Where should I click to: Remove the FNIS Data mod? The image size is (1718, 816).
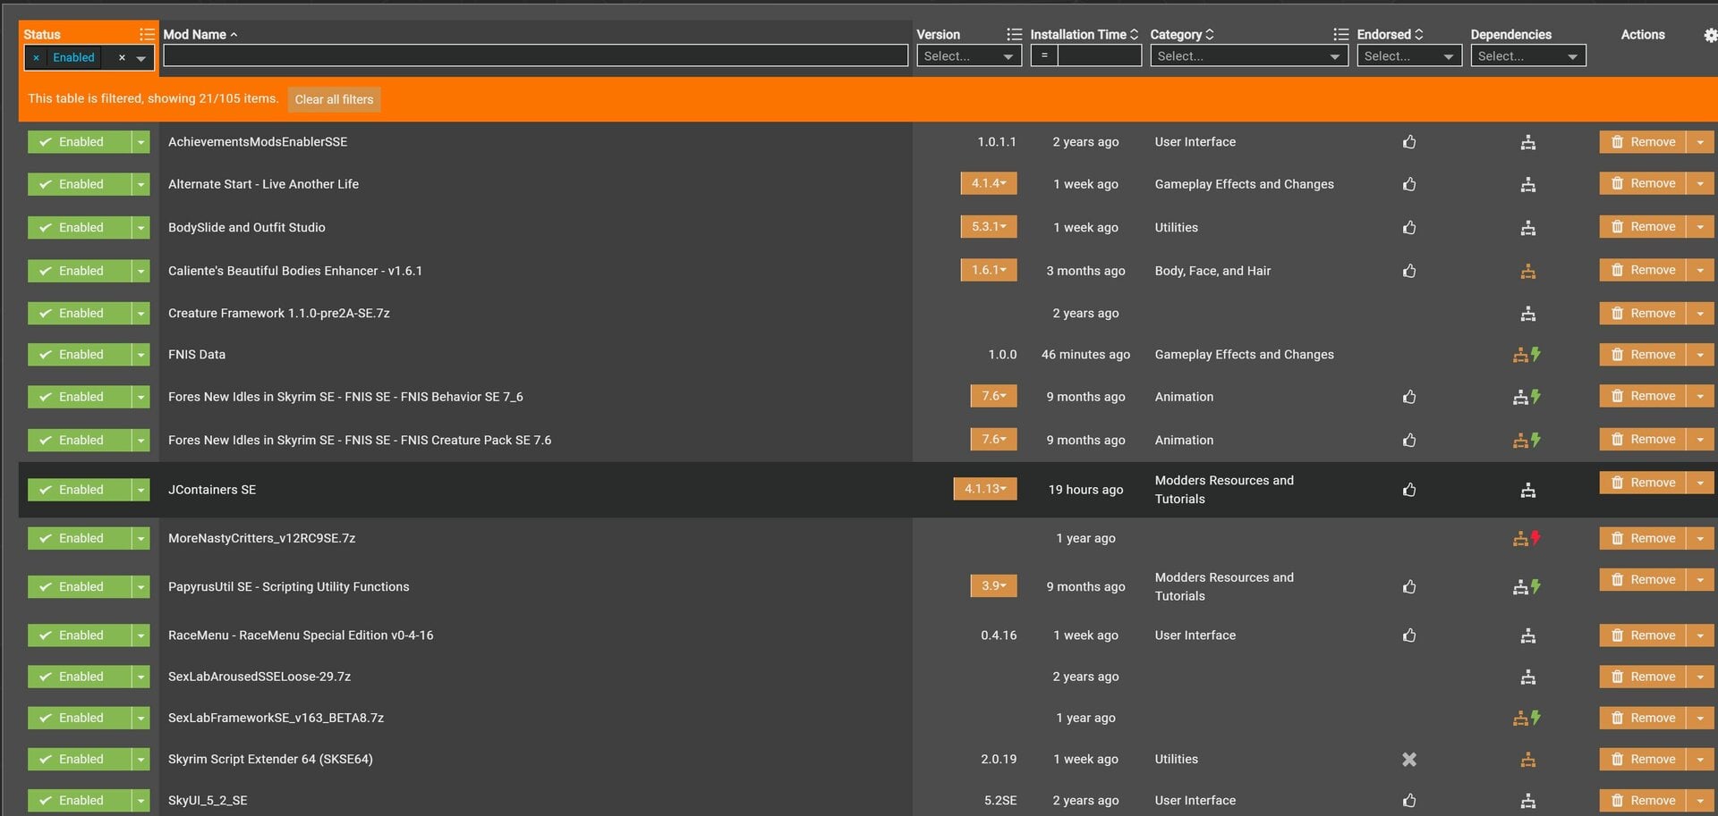1643,355
